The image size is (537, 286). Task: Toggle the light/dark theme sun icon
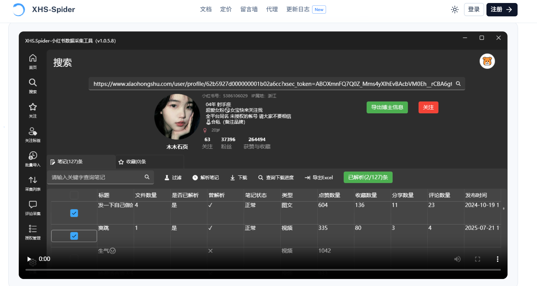tap(455, 9)
